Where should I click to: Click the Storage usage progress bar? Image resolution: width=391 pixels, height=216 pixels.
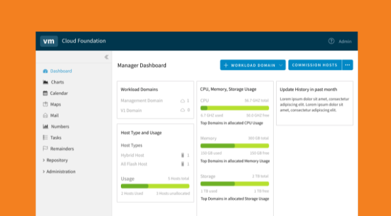[x=235, y=184]
